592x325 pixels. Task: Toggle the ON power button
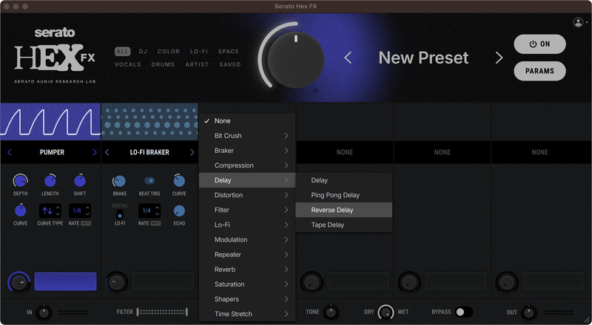[x=539, y=44]
